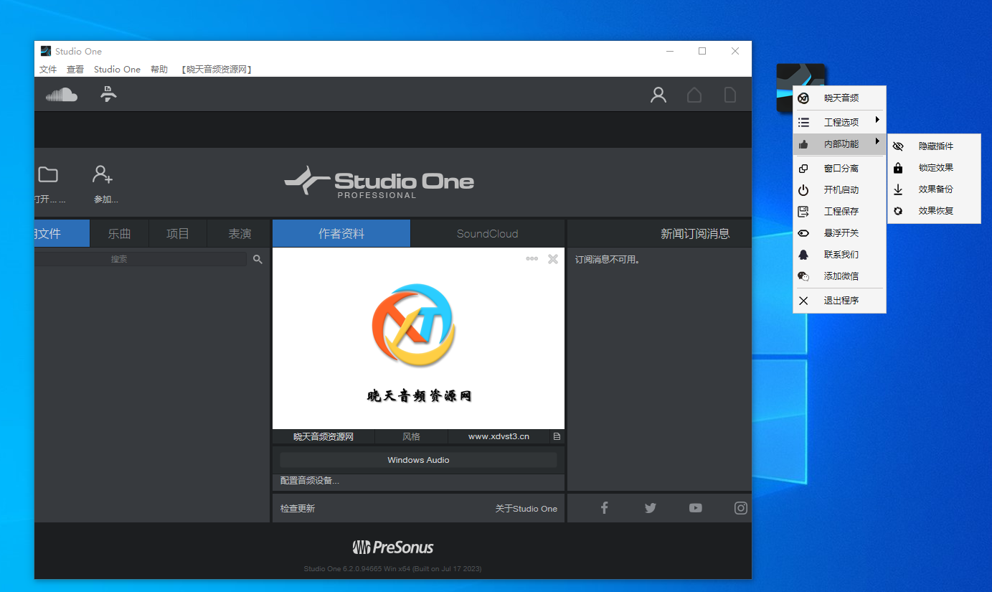
Task: Open the Facebook icon
Action: pyautogui.click(x=604, y=508)
